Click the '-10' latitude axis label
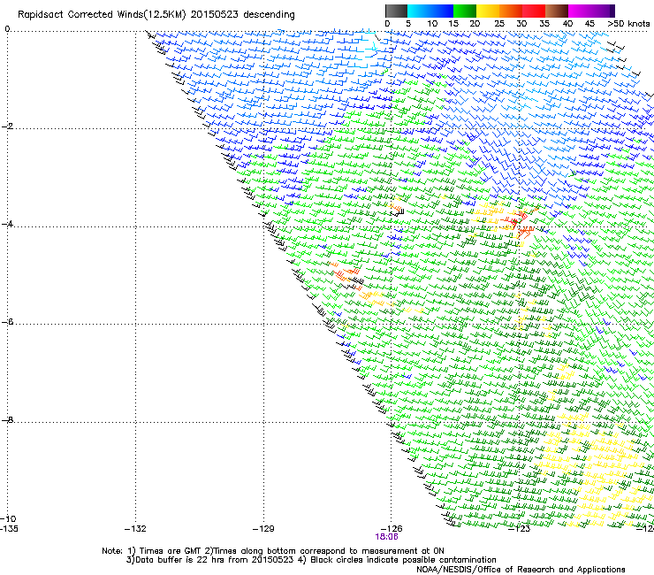Viewport: 654px width, 575px height. pyautogui.click(x=8, y=518)
